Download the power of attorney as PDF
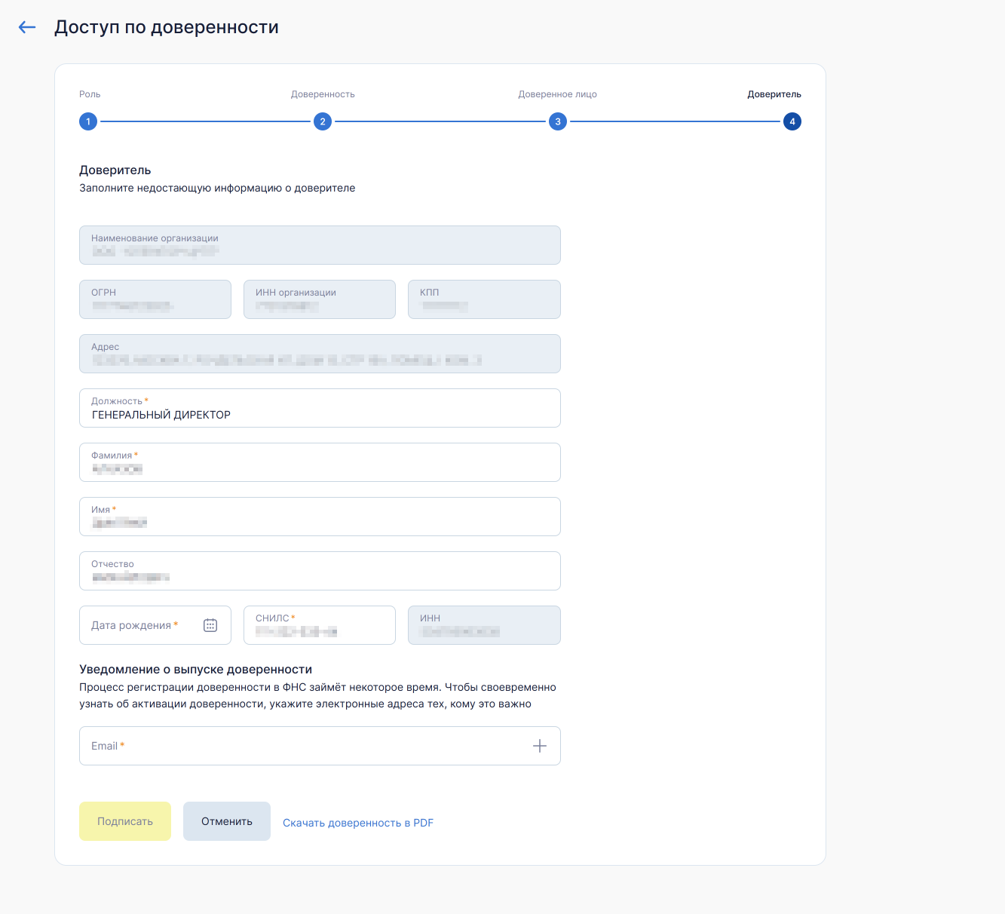 pyautogui.click(x=358, y=823)
